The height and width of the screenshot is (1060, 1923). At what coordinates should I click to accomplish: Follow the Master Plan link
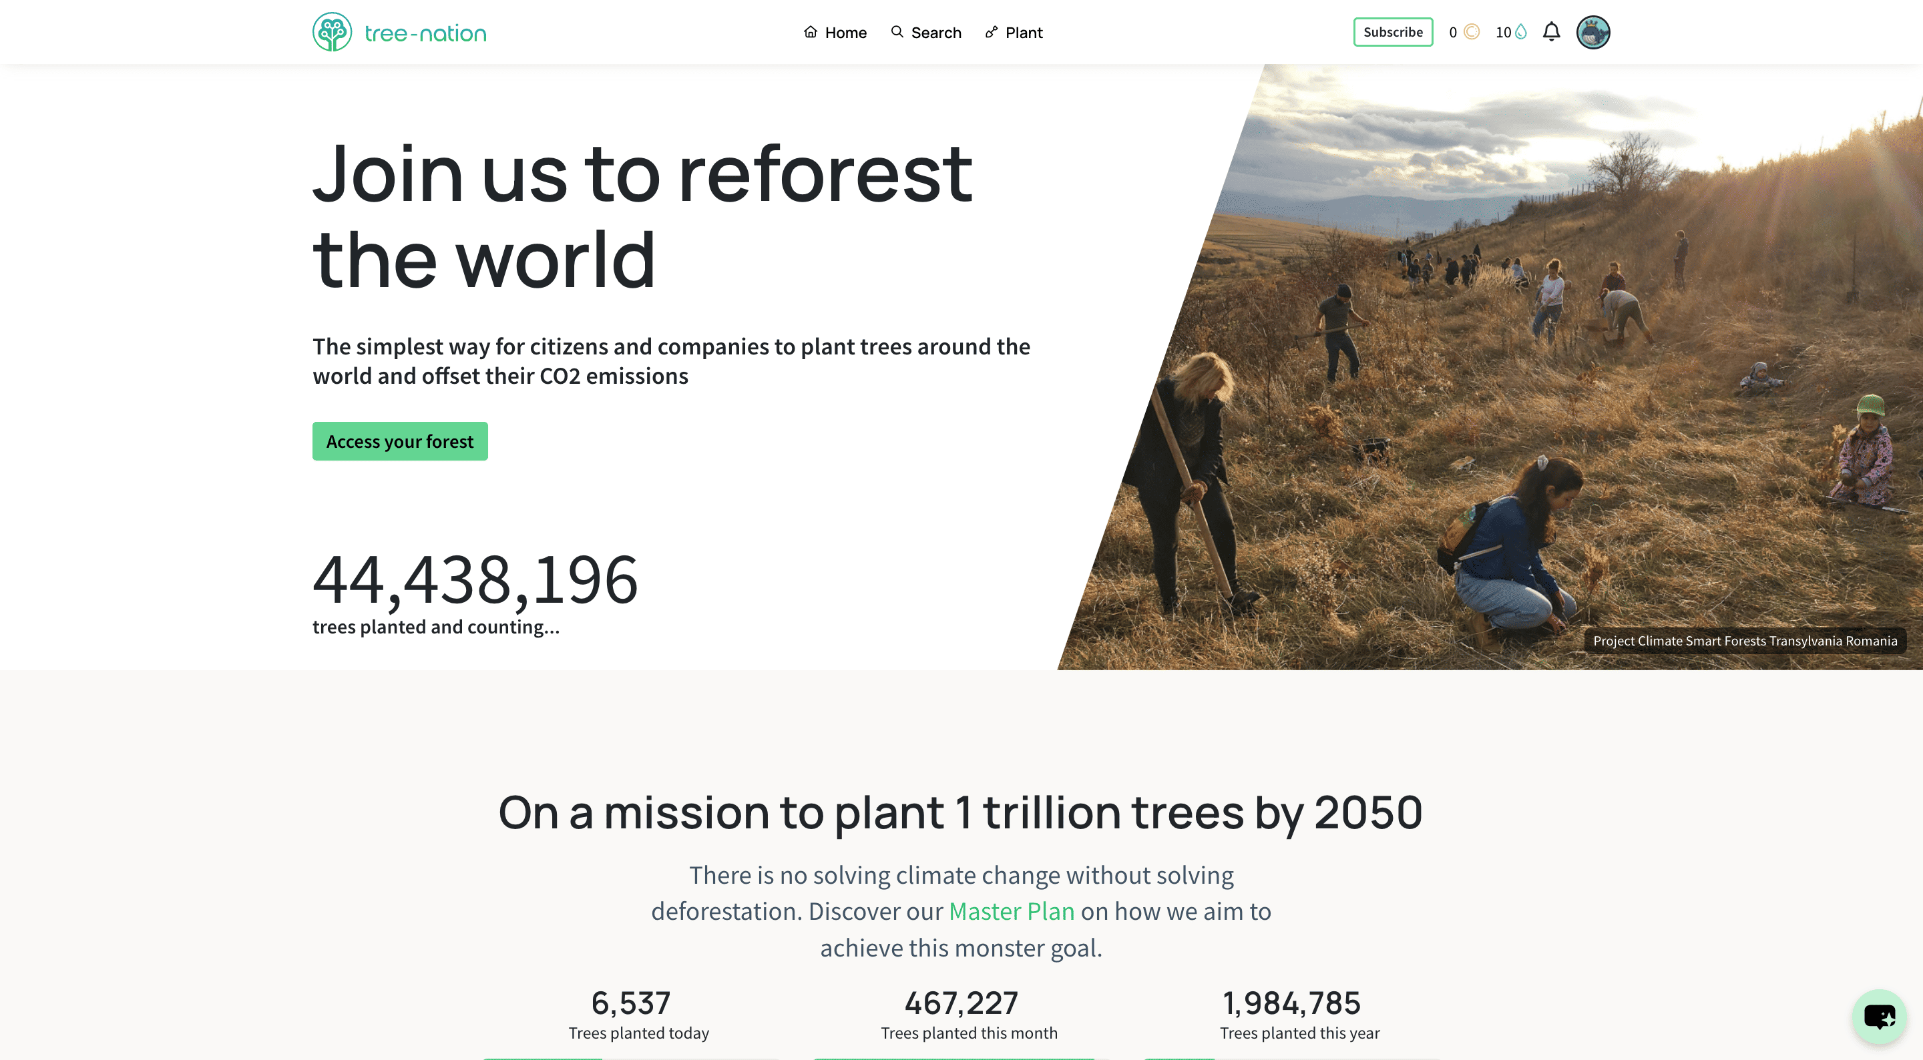1011,910
